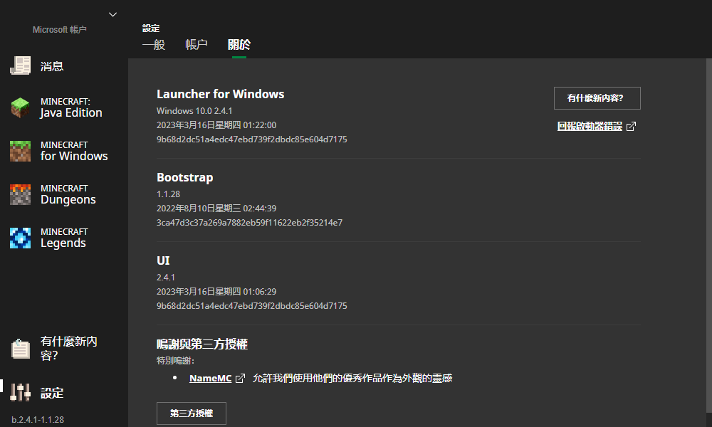Click the Microsoft 帳戶 label
The image size is (712, 427).
[x=60, y=29]
